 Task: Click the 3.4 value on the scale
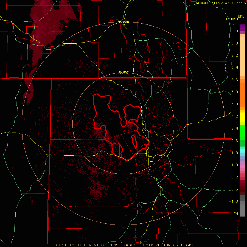pyautogui.click(x=235, y=128)
